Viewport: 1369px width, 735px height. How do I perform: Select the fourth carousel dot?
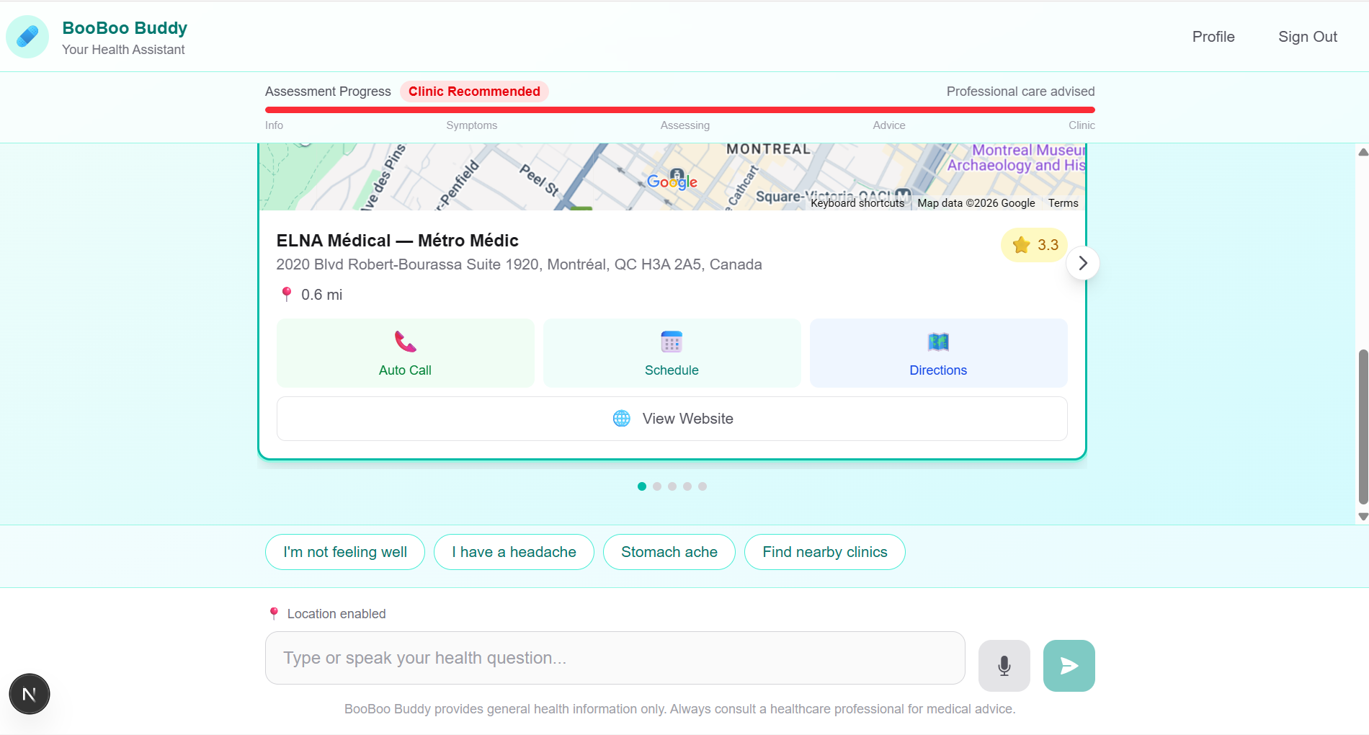687,486
